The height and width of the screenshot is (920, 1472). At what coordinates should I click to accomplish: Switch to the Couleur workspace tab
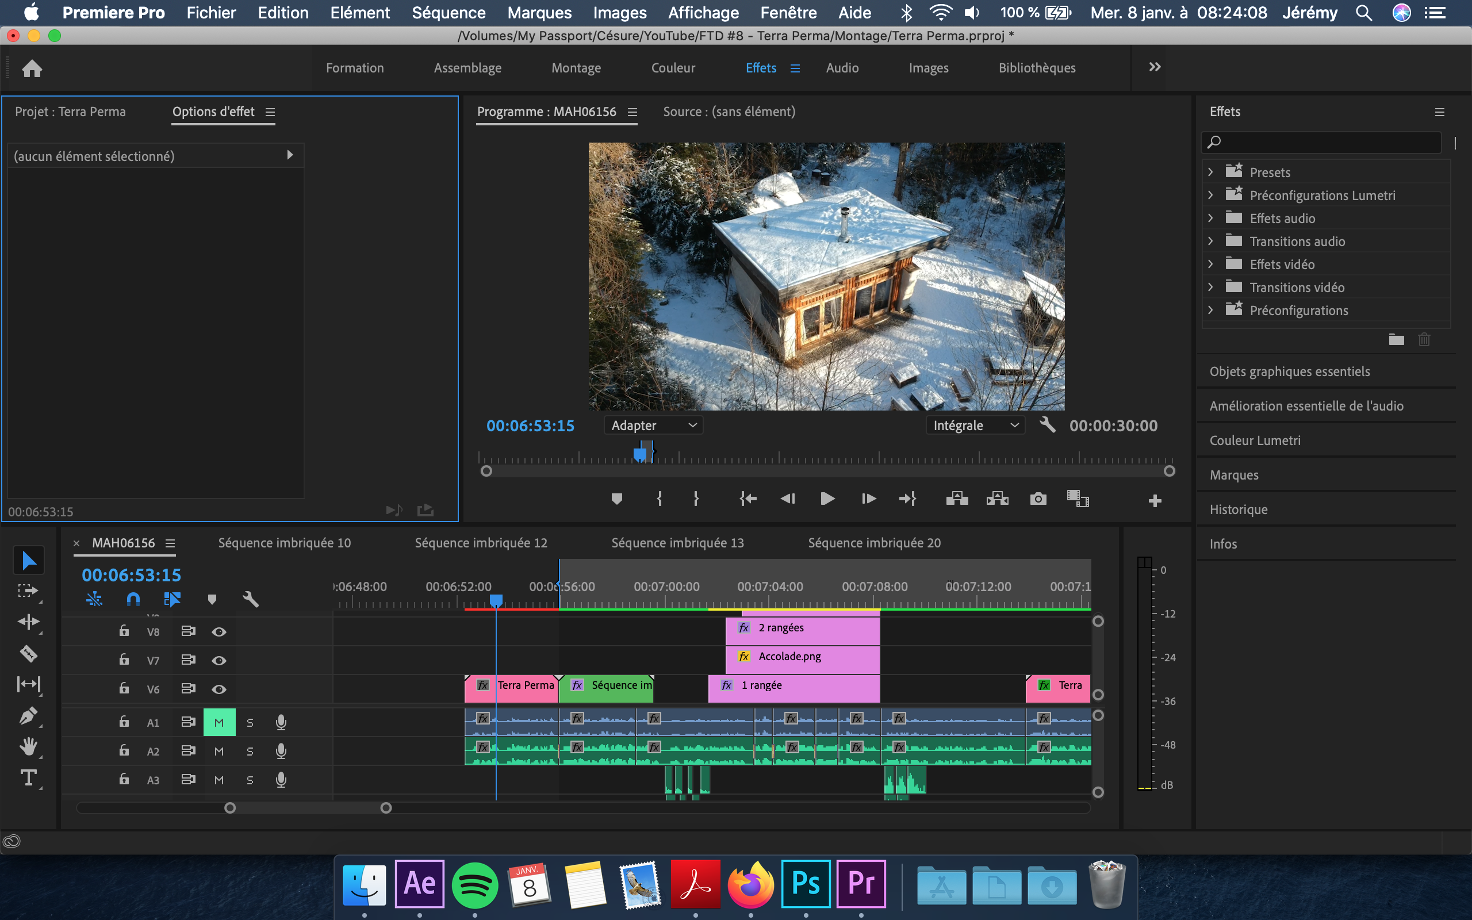click(673, 68)
